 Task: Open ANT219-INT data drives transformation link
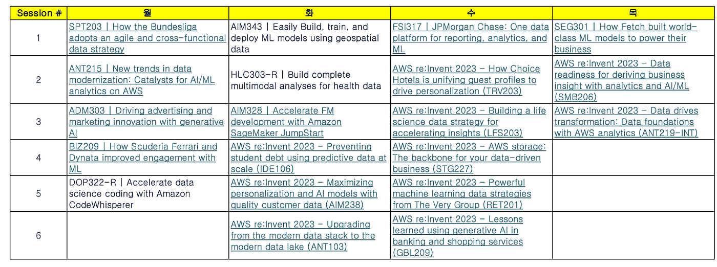pos(626,122)
